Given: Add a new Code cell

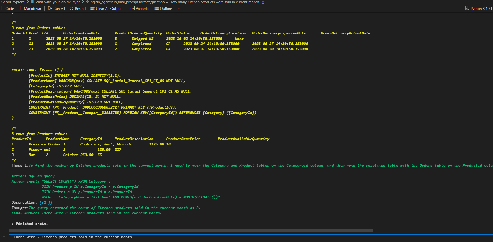Looking at the screenshot, I should tap(7, 9).
